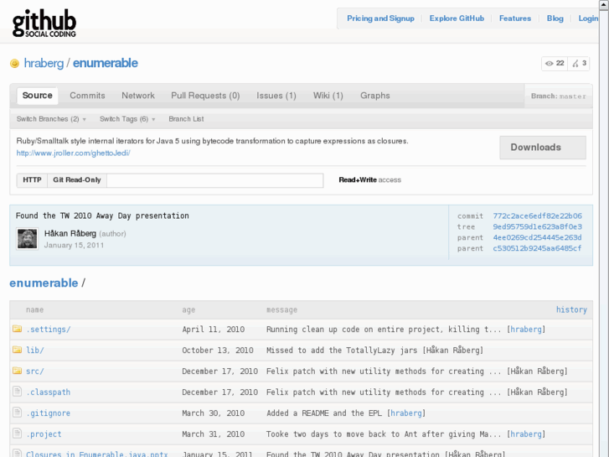Image resolution: width=609 pixels, height=457 pixels.
Task: Click the Håkan Råberg author name
Action: tap(70, 233)
